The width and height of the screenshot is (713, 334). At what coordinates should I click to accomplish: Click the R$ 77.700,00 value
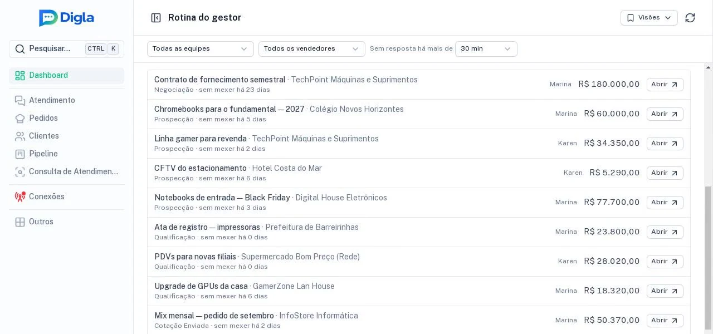(x=612, y=203)
